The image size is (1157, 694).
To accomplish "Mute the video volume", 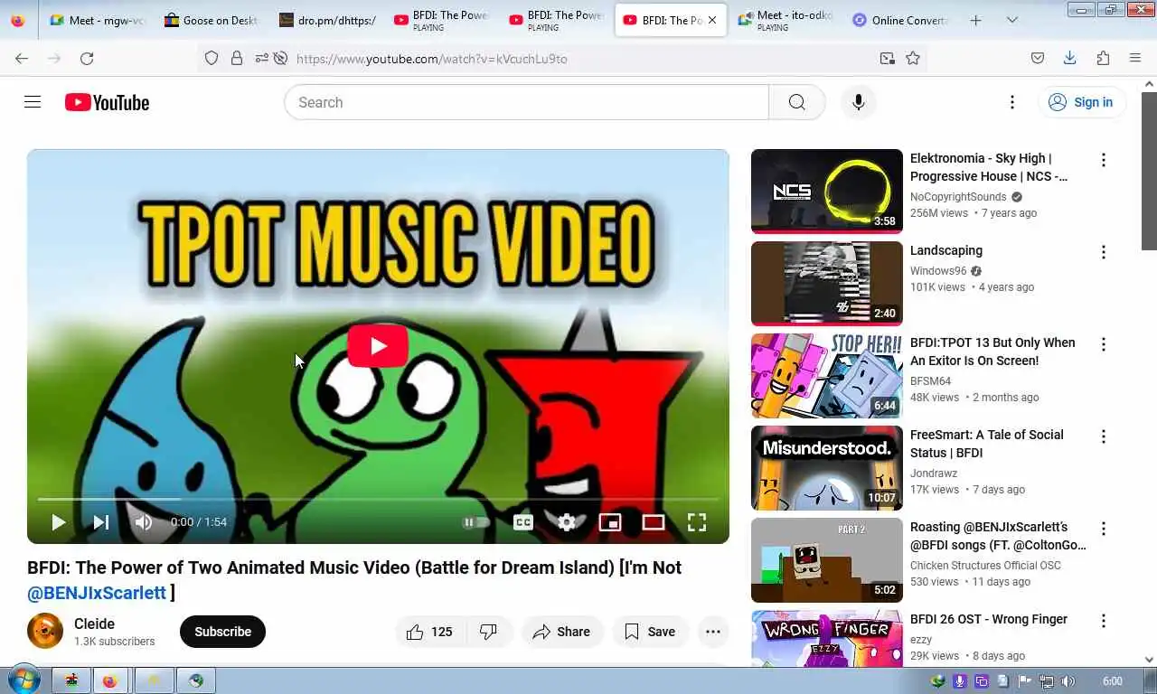I will tap(144, 522).
